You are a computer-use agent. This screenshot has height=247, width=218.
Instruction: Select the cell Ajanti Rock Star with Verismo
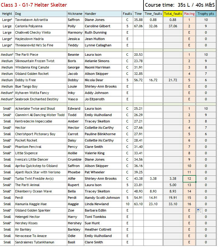pos(41,172)
